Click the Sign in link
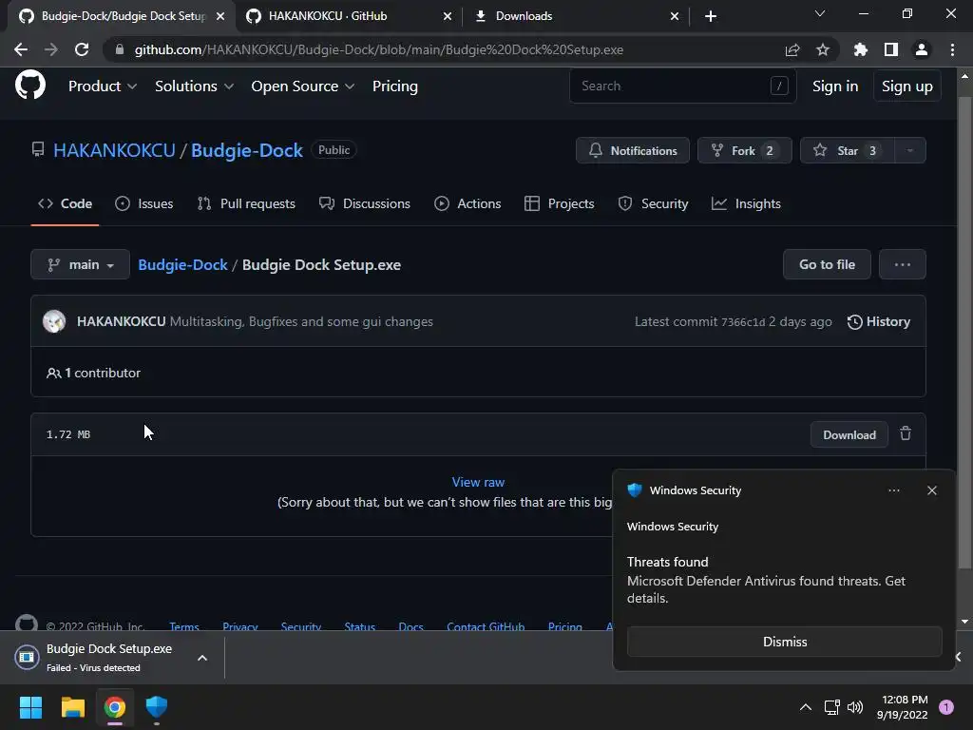Image resolution: width=973 pixels, height=730 pixels. point(834,86)
